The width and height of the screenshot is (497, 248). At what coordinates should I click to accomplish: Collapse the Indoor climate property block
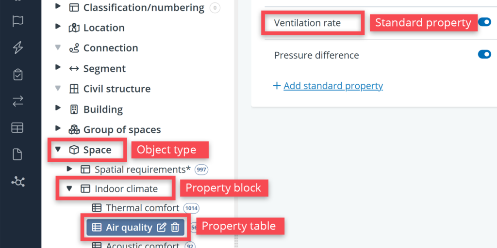point(69,188)
